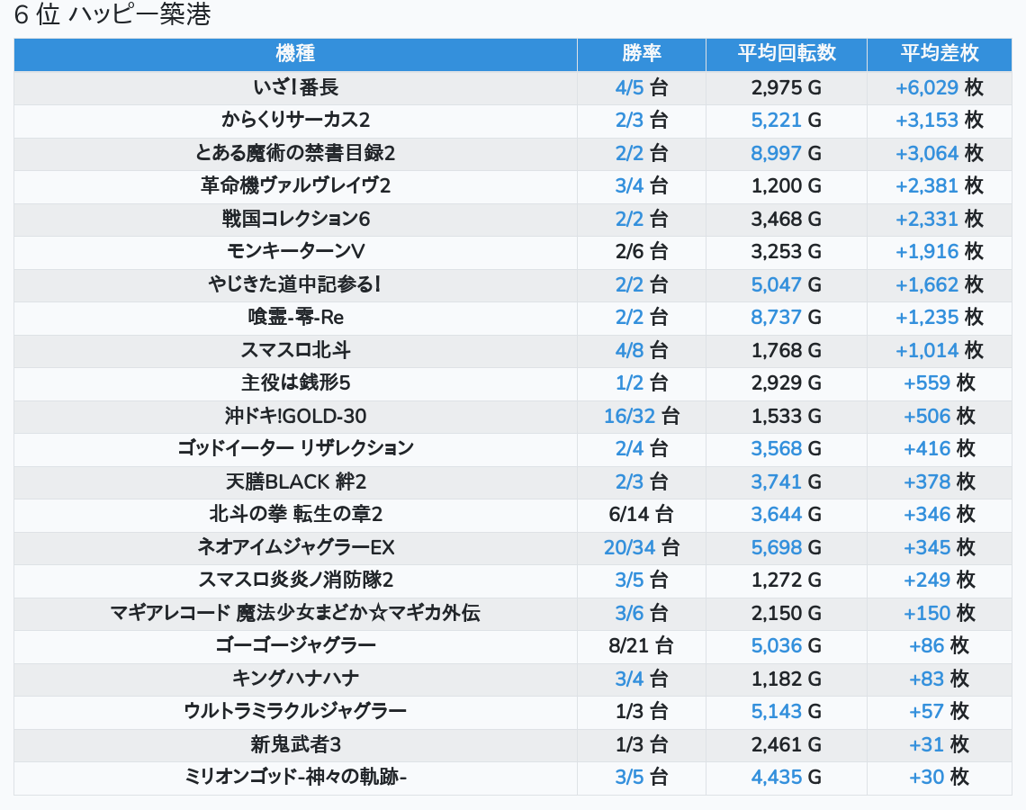Select machine name マギアレコード 魔法少女まどか☆マギカ外伝
Screen dimensions: 1026x810
click(x=295, y=613)
